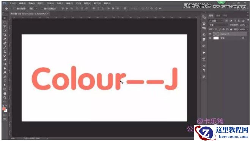Open the Layer menu
The width and height of the screenshot is (250, 141).
click(x=41, y=3)
